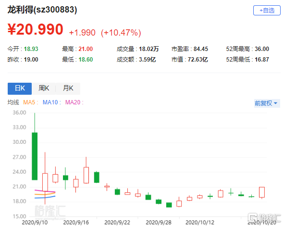
Task: Open the 前复权 adjustment dropdown
Action: [x=267, y=103]
